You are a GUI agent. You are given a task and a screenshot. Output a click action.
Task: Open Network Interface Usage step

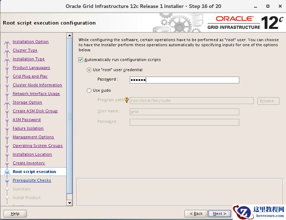point(36,94)
